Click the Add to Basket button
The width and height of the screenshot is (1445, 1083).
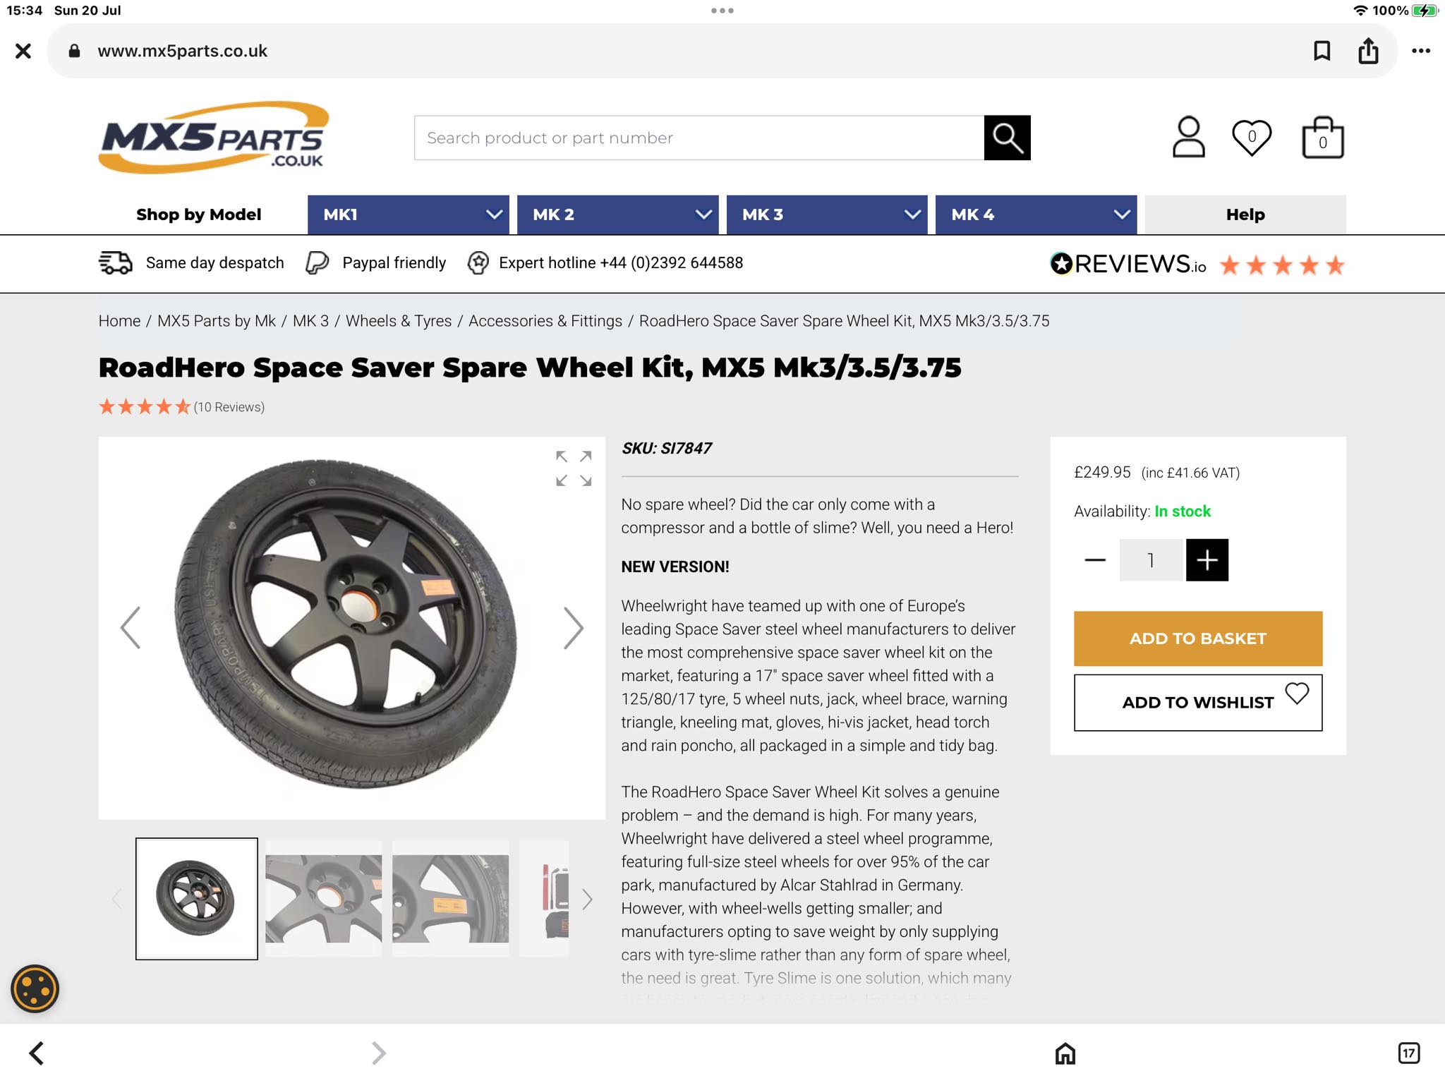tap(1198, 639)
